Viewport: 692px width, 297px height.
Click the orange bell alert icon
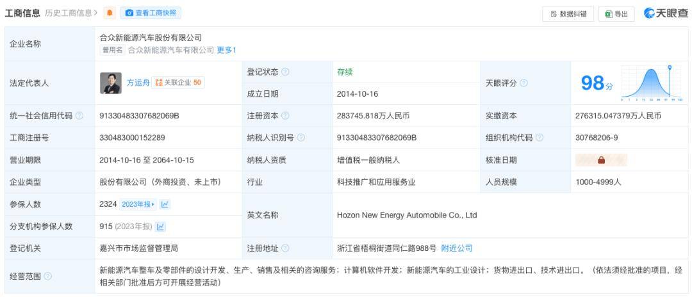click(x=110, y=13)
